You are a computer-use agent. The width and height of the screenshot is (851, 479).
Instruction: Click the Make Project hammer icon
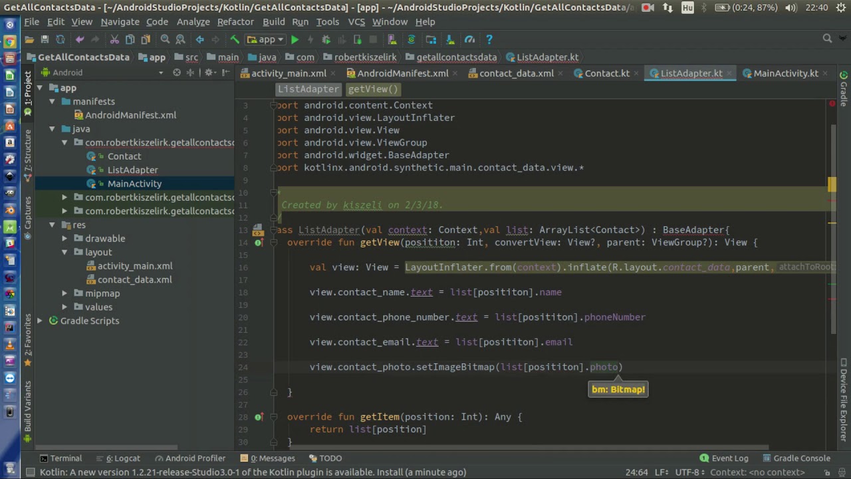234,40
